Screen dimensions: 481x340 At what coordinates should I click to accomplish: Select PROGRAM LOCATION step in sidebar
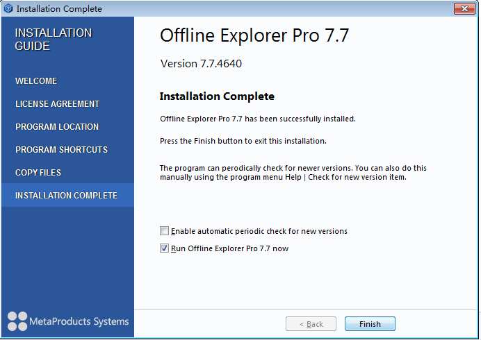pos(57,127)
